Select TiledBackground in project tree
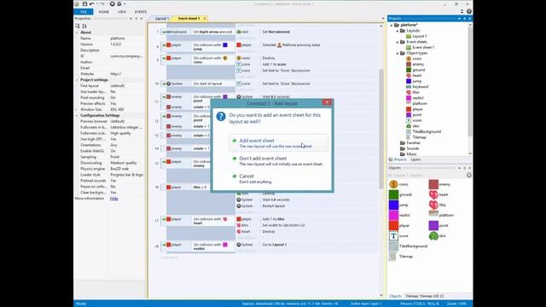The height and width of the screenshot is (307, 546). pyautogui.click(x=427, y=131)
